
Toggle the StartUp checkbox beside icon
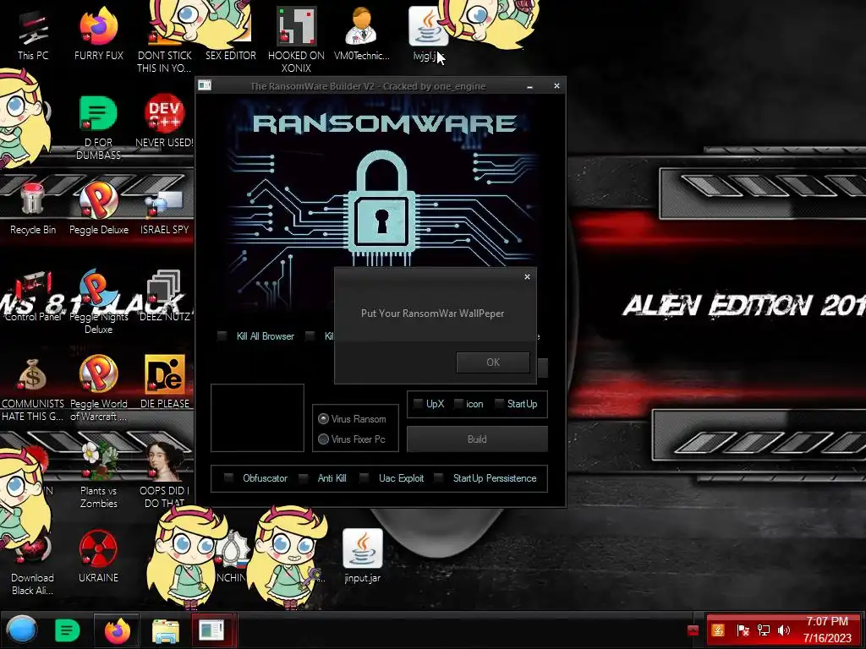[499, 404]
